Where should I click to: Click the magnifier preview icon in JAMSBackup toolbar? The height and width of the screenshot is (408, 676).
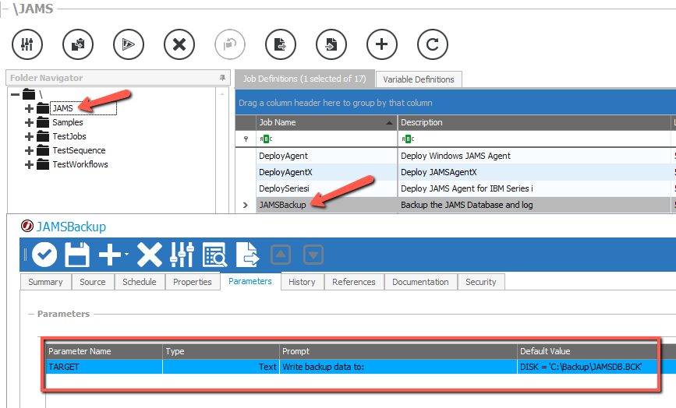click(x=214, y=255)
